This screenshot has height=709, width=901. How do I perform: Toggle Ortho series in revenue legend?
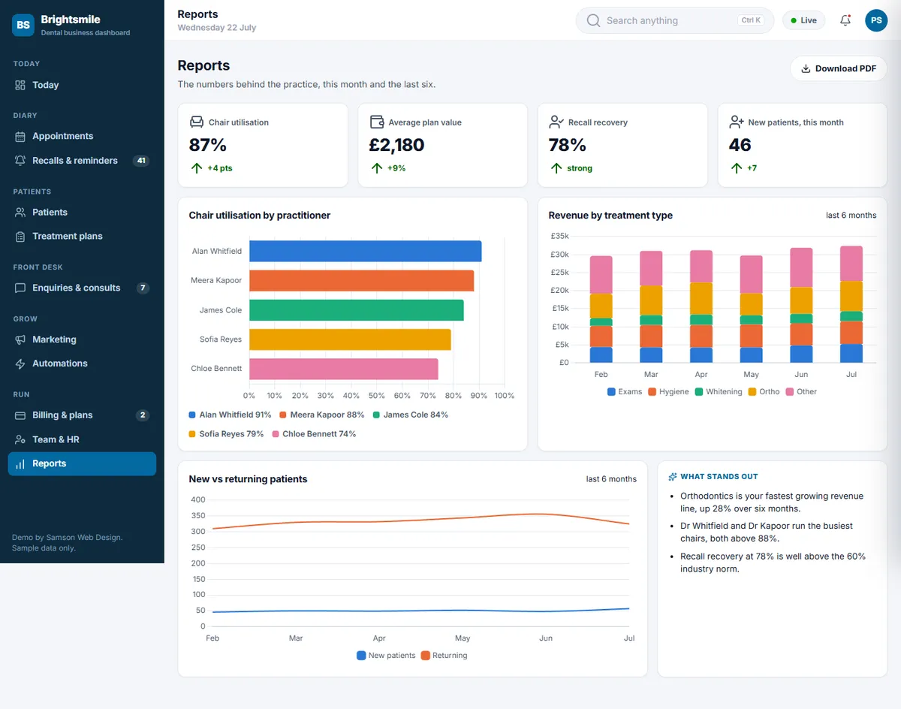(x=764, y=392)
